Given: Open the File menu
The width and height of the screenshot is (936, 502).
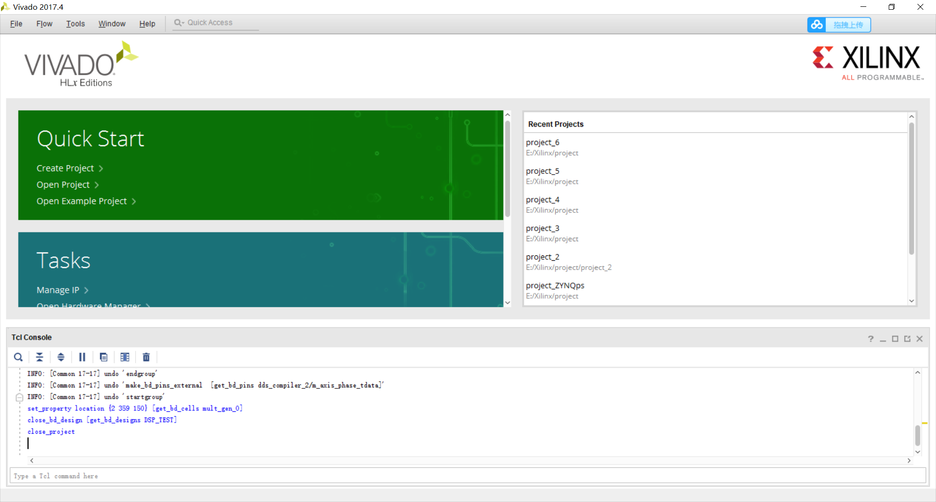Looking at the screenshot, I should (16, 24).
